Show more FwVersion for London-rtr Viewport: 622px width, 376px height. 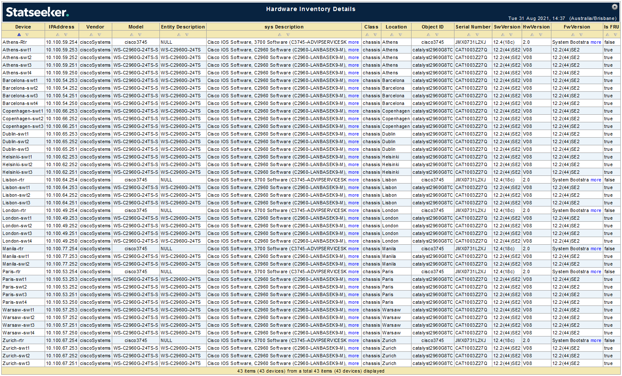click(596, 210)
